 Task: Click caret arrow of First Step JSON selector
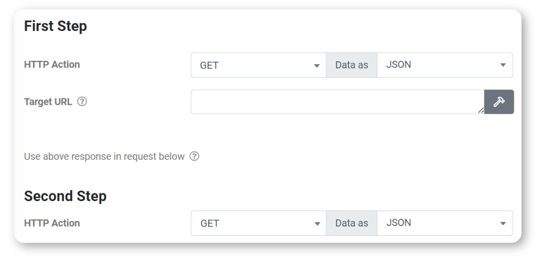click(x=503, y=65)
